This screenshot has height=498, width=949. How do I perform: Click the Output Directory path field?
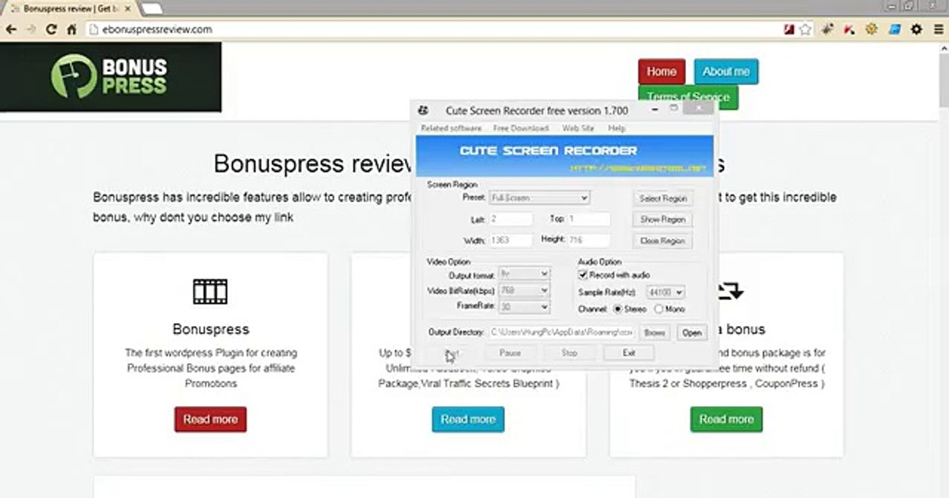561,333
